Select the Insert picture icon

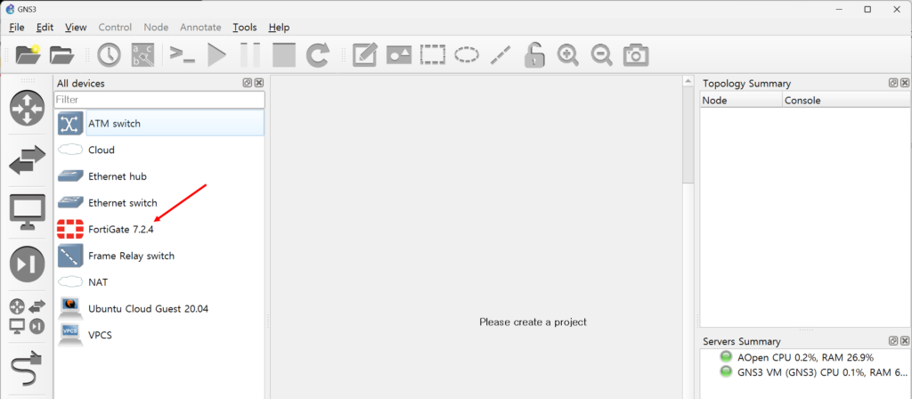coord(398,54)
